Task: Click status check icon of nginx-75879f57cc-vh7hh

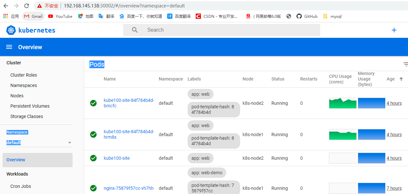Action: point(93,188)
